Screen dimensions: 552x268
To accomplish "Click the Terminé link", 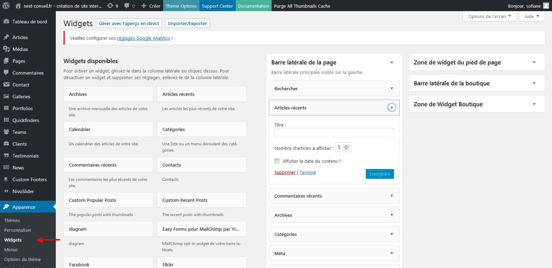I will (308, 172).
